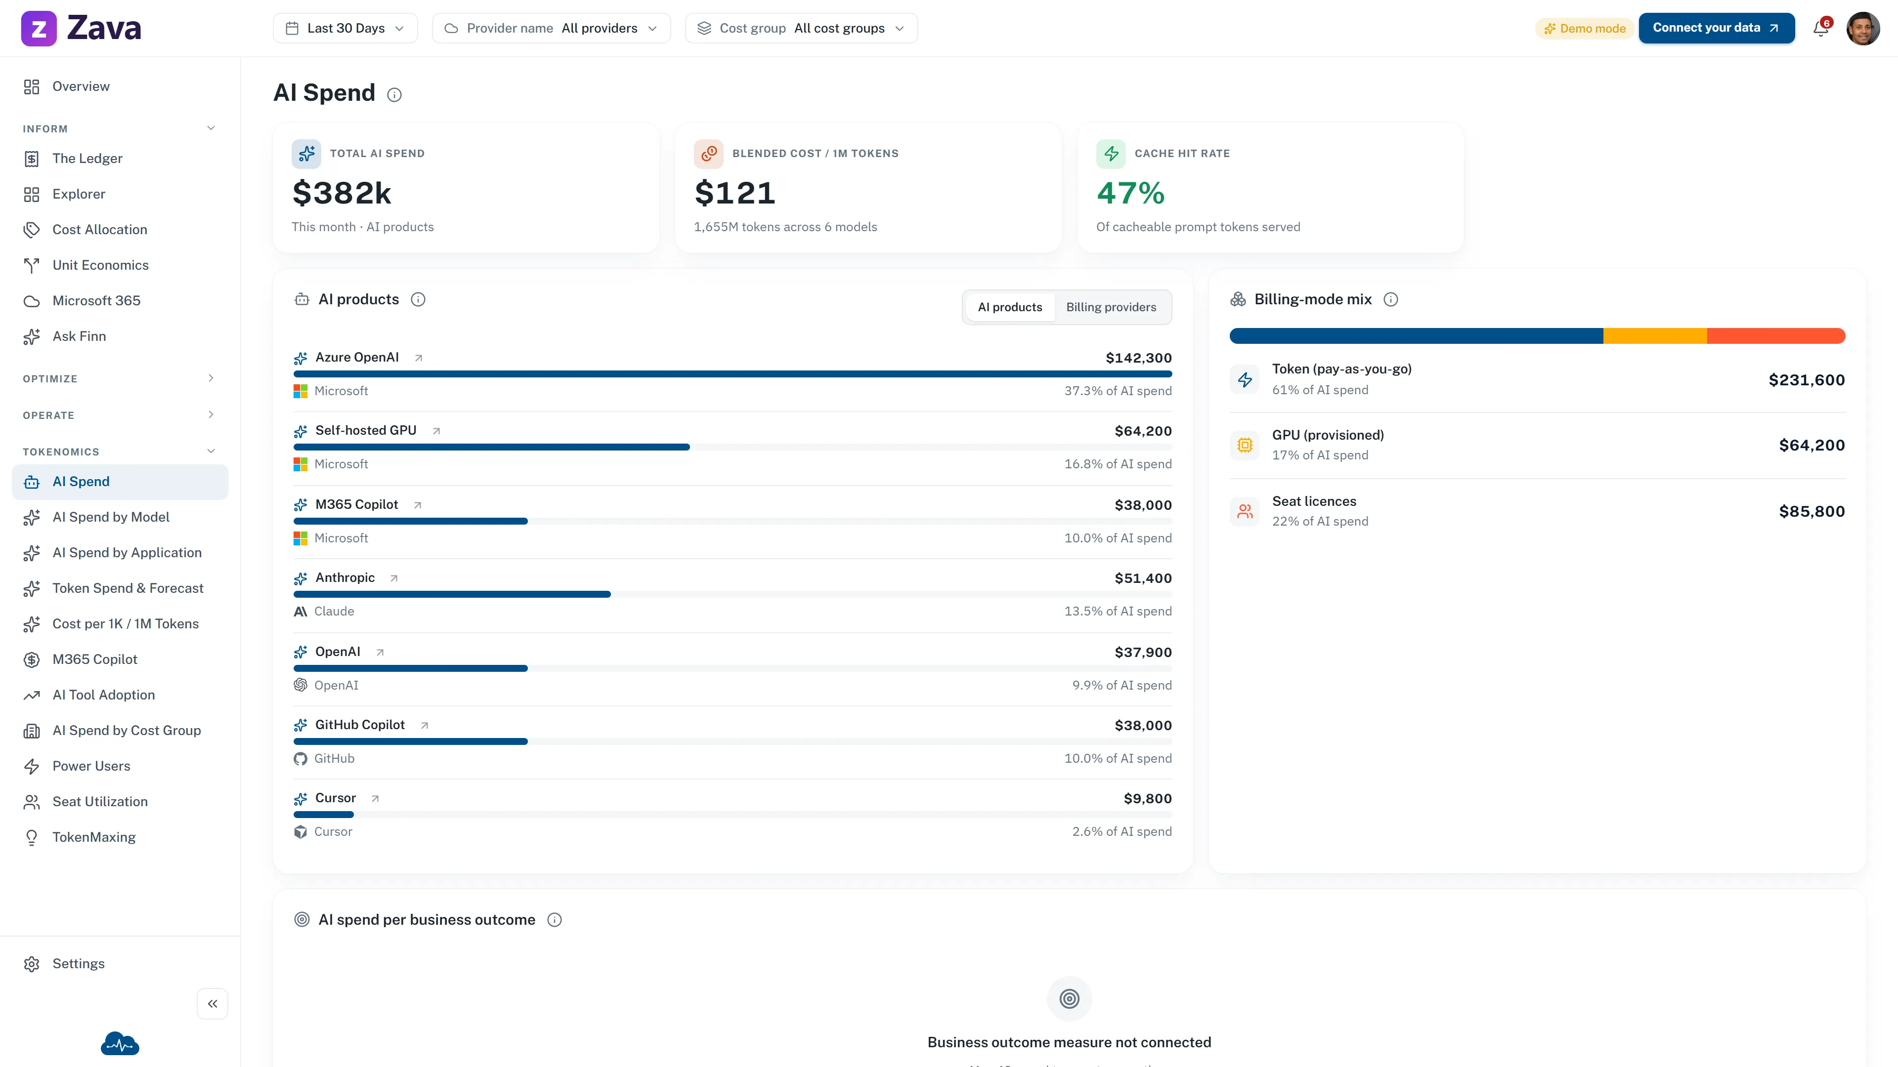Click blue token segment of billing-mode bar
The image size is (1898, 1067).
(x=1416, y=336)
